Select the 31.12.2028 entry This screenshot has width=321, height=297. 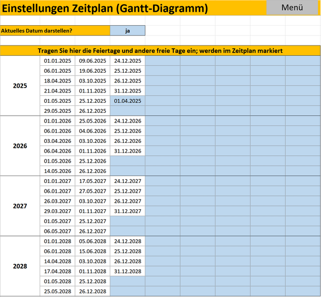click(x=128, y=271)
